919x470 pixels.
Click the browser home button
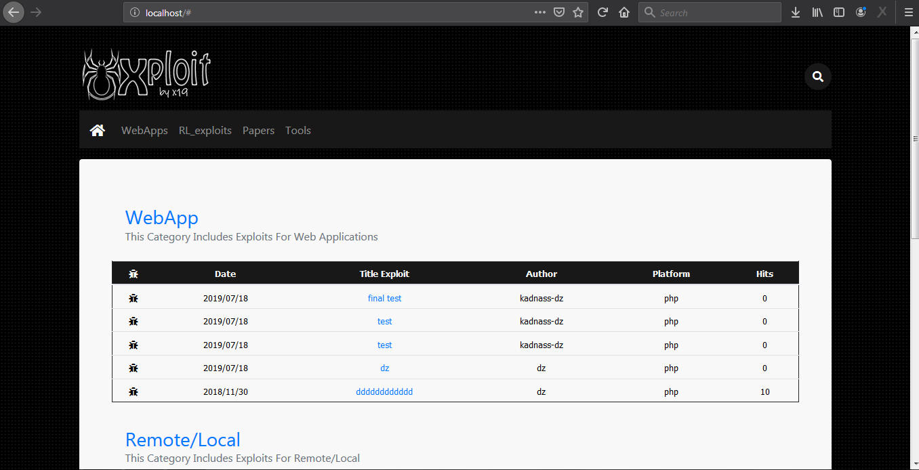point(624,12)
